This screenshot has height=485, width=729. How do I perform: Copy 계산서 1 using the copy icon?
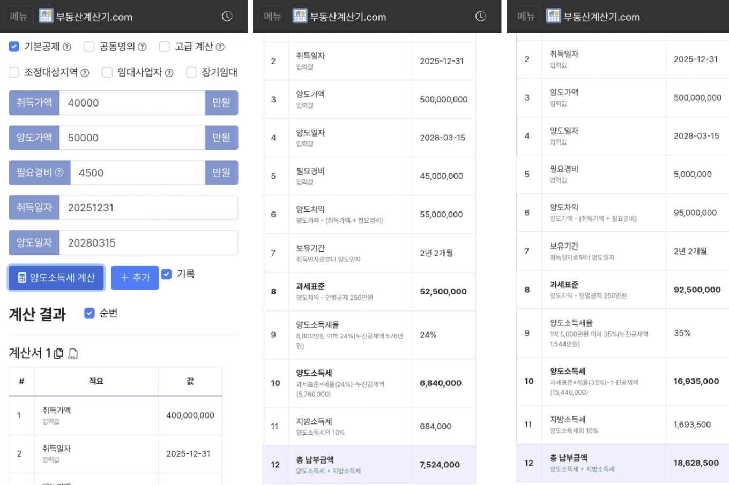click(x=59, y=353)
